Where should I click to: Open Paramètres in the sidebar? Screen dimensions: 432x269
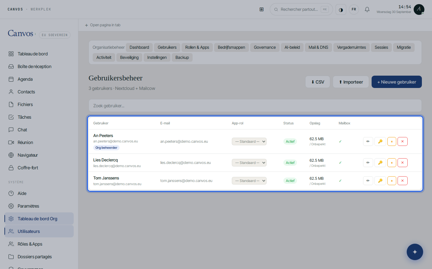[x=39, y=206]
